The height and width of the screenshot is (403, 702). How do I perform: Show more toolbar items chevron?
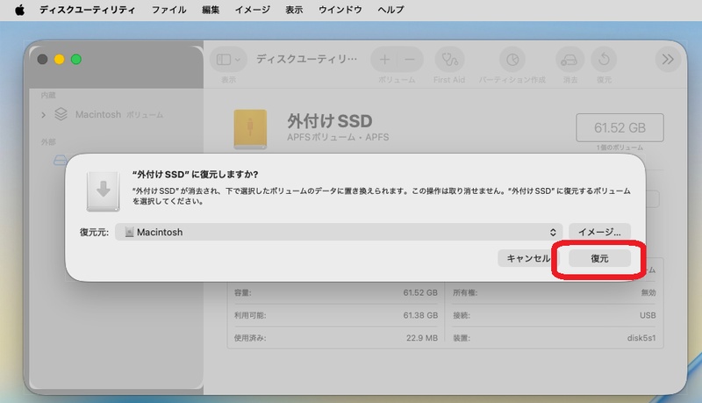click(x=668, y=60)
